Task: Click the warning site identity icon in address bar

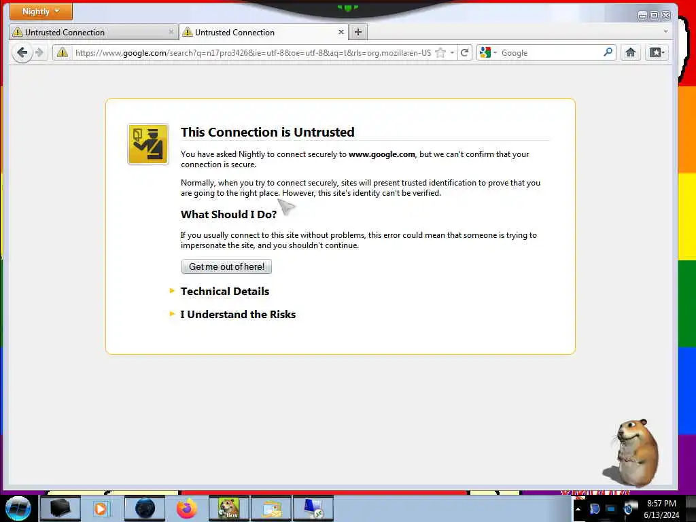Action: point(62,53)
